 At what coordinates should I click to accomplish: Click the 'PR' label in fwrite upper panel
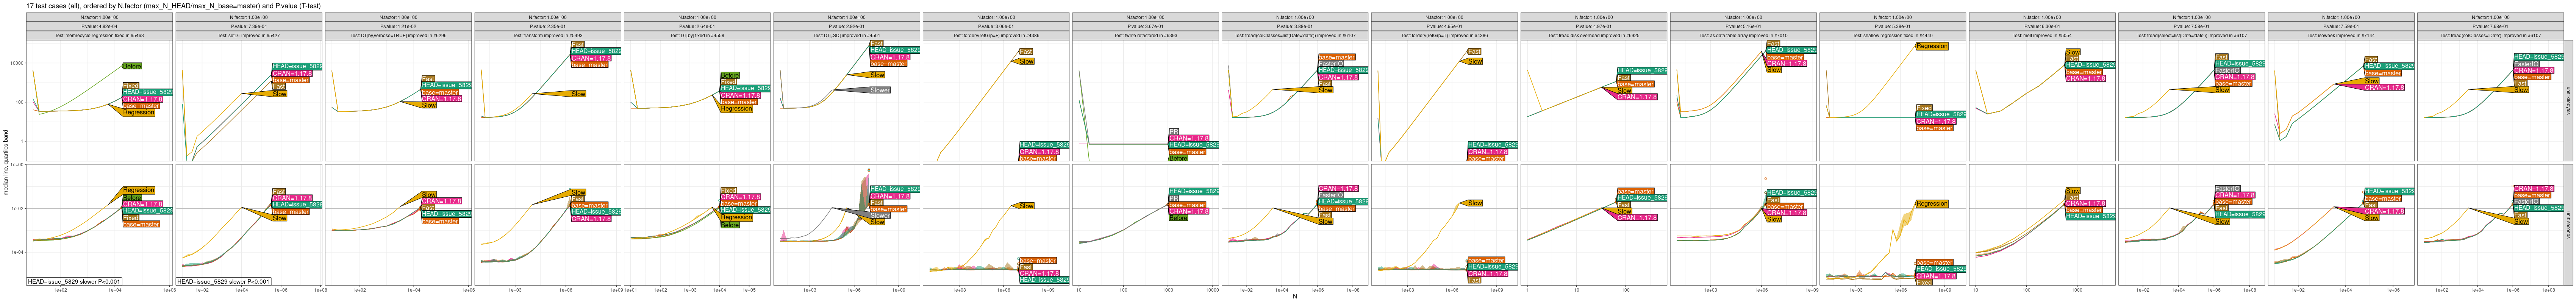click(1174, 132)
